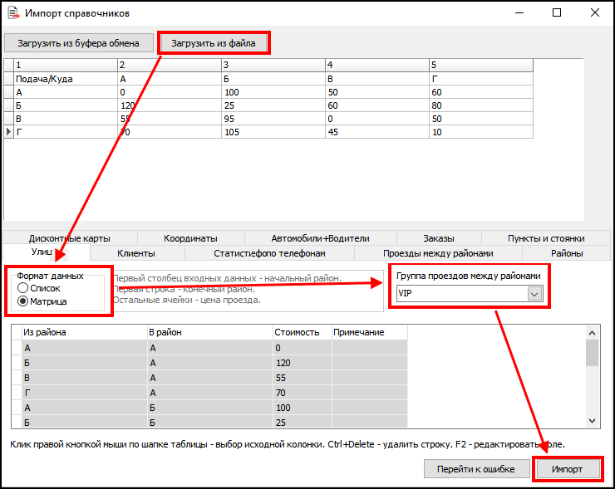Switch to the Районы tab

click(567, 253)
